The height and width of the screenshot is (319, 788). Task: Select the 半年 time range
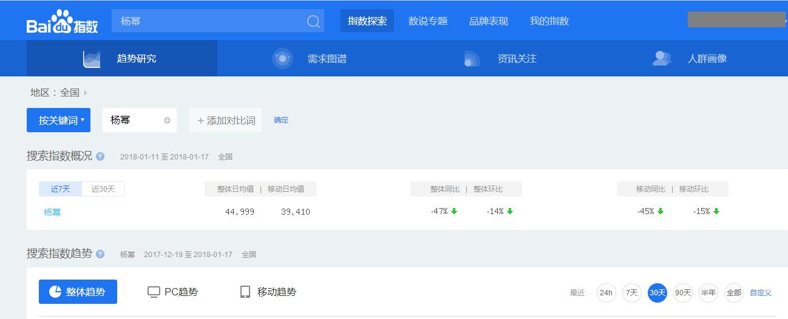pyautogui.click(x=708, y=292)
